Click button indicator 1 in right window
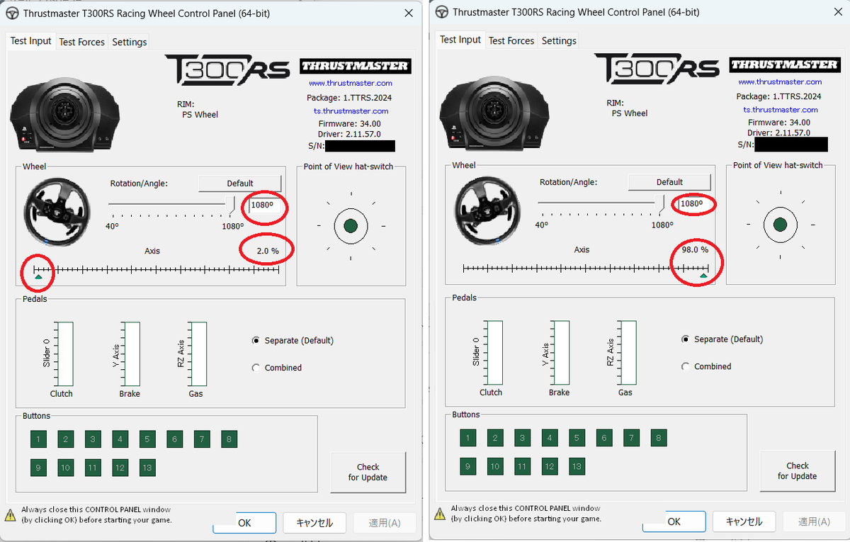This screenshot has width=850, height=542. pos(467,438)
